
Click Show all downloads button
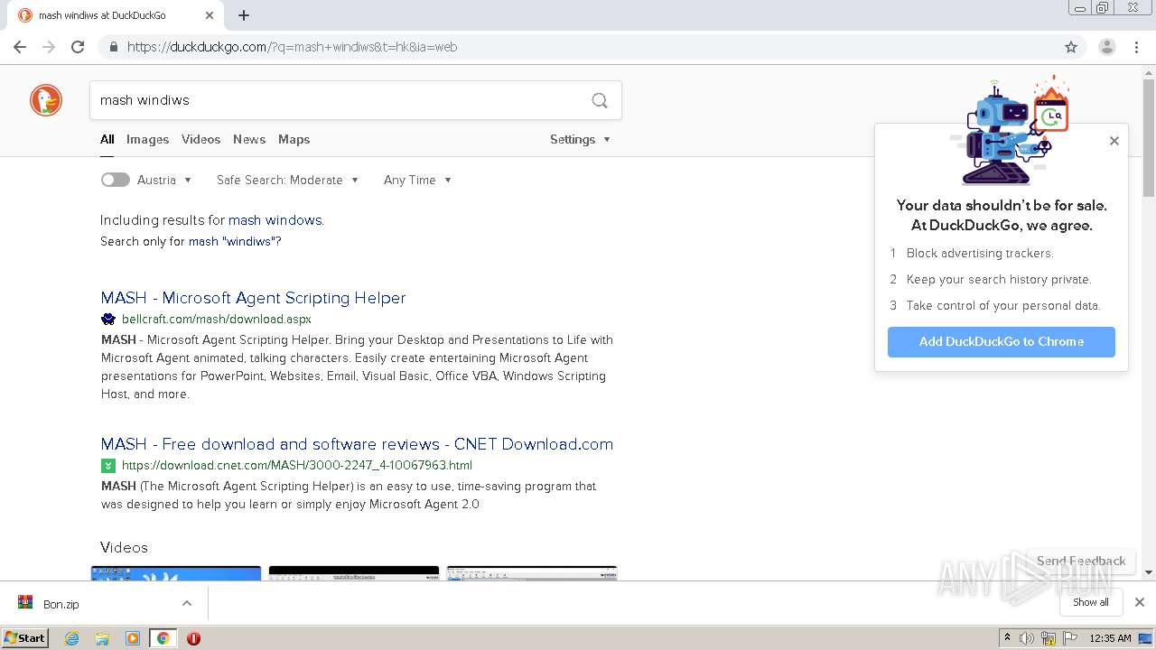1091,602
